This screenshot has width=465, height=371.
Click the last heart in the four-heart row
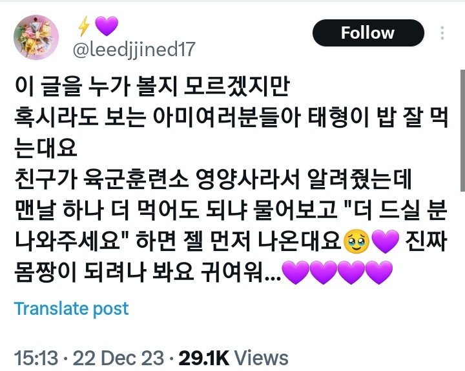click(378, 273)
